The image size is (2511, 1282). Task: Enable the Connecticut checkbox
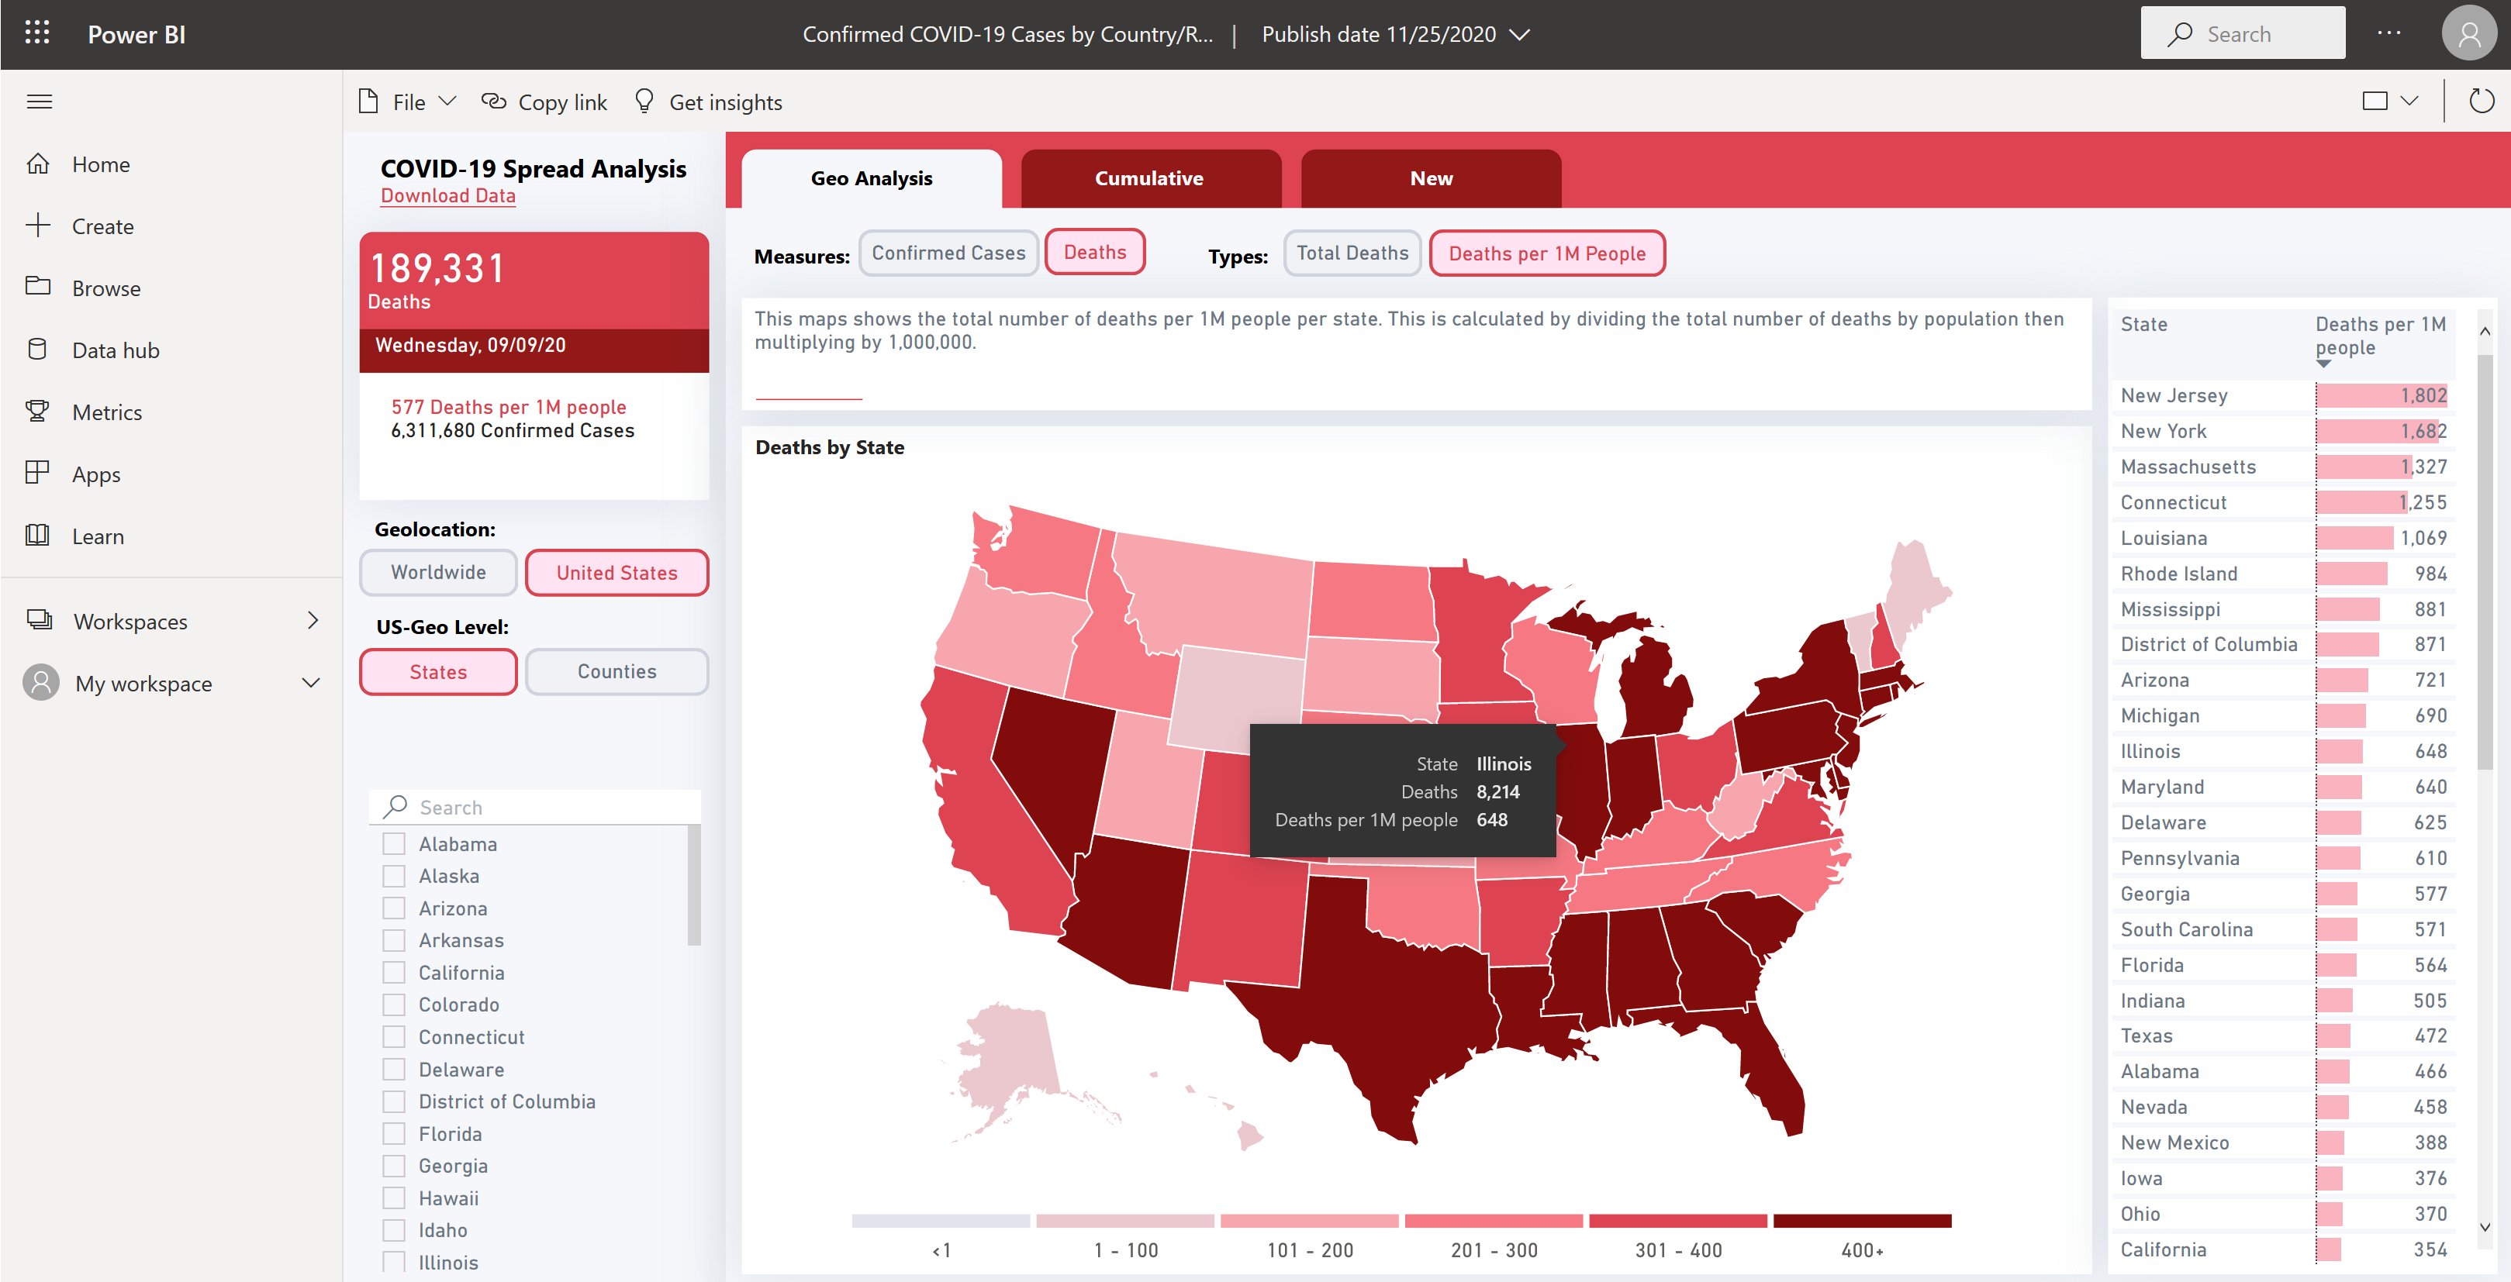click(x=394, y=1036)
